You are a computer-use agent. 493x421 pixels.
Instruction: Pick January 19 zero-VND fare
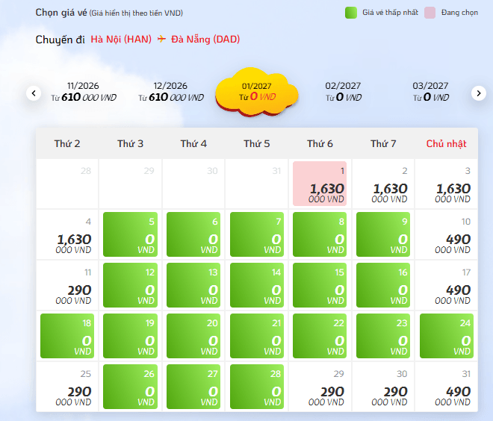click(x=130, y=336)
